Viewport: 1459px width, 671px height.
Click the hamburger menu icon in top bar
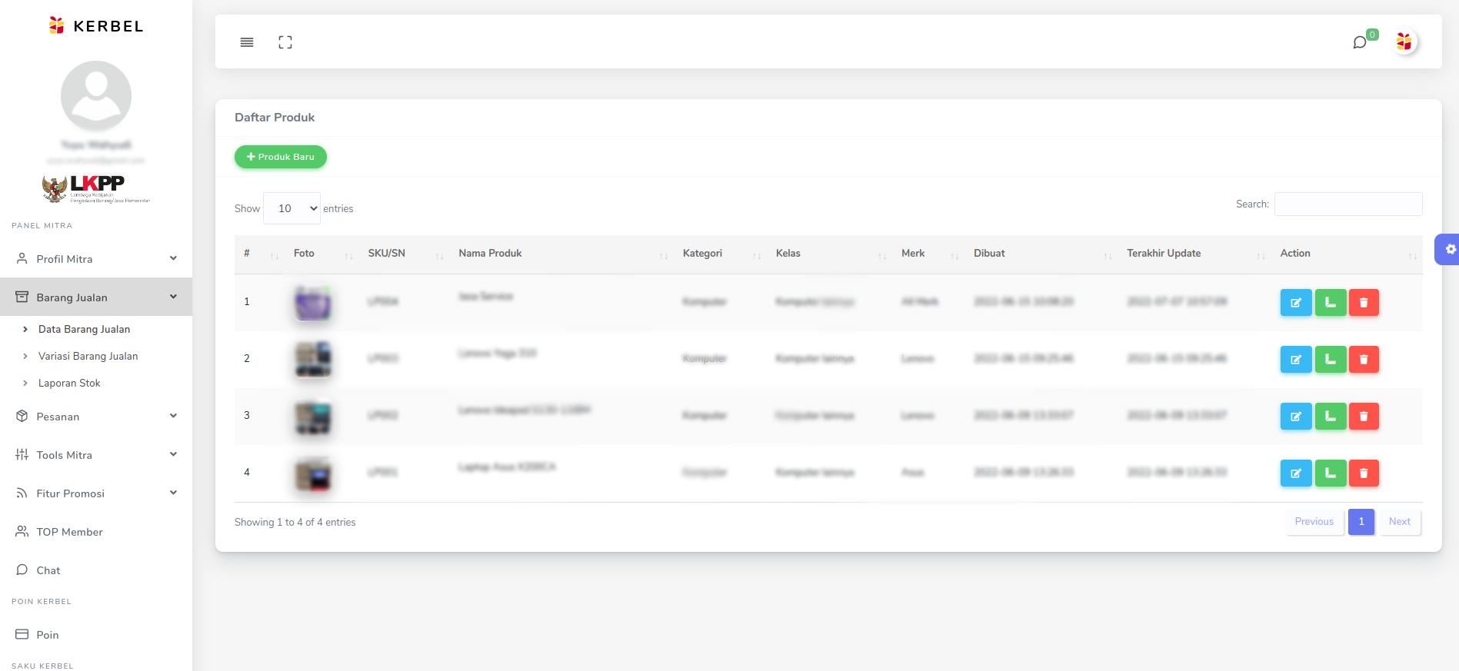point(247,42)
